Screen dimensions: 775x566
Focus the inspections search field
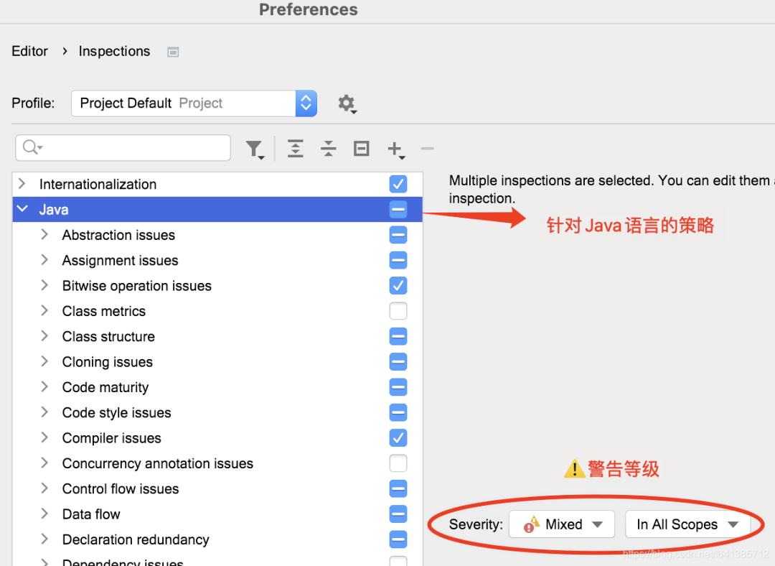click(x=123, y=148)
